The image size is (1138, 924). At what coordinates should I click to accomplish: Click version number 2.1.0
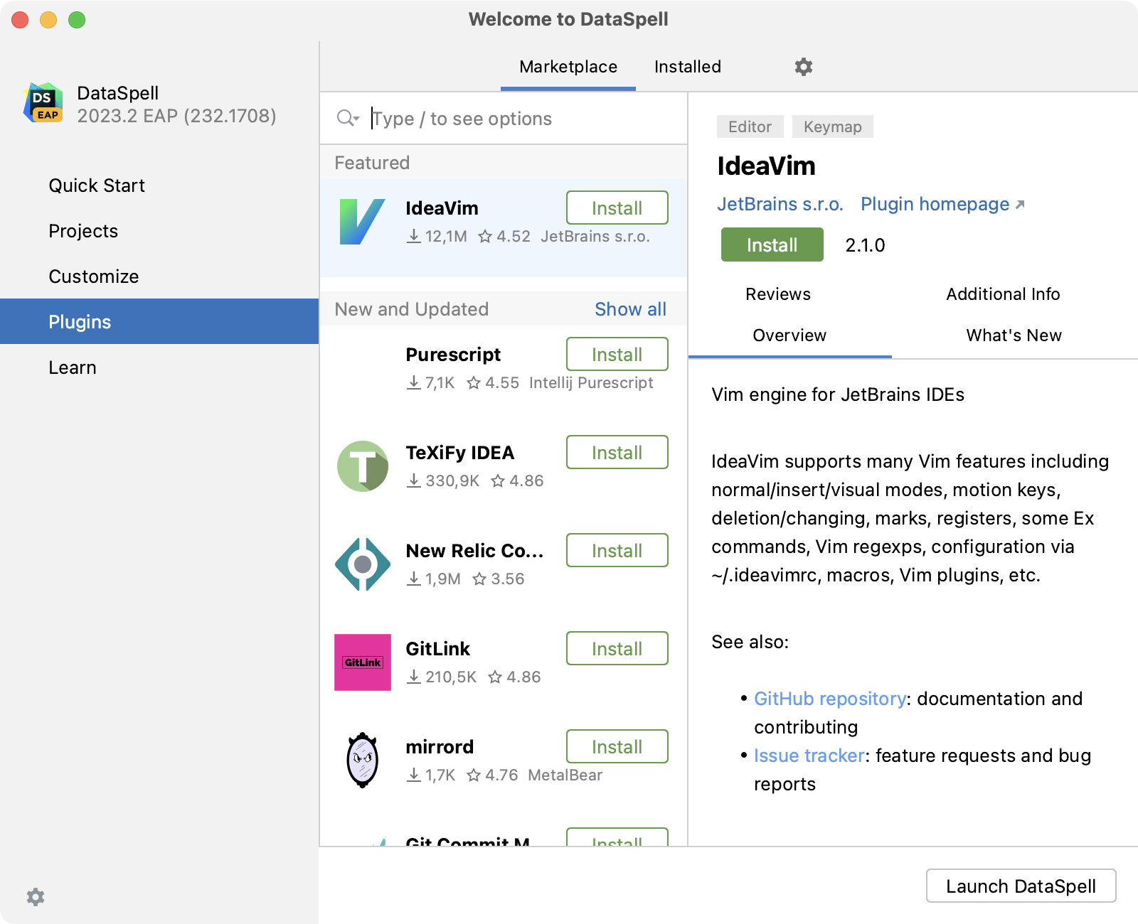[865, 245]
